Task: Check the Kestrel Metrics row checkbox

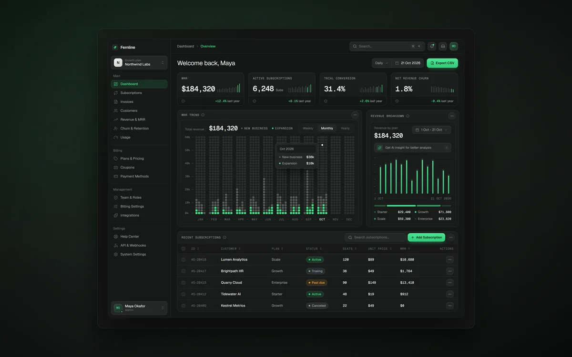Action: (183, 306)
